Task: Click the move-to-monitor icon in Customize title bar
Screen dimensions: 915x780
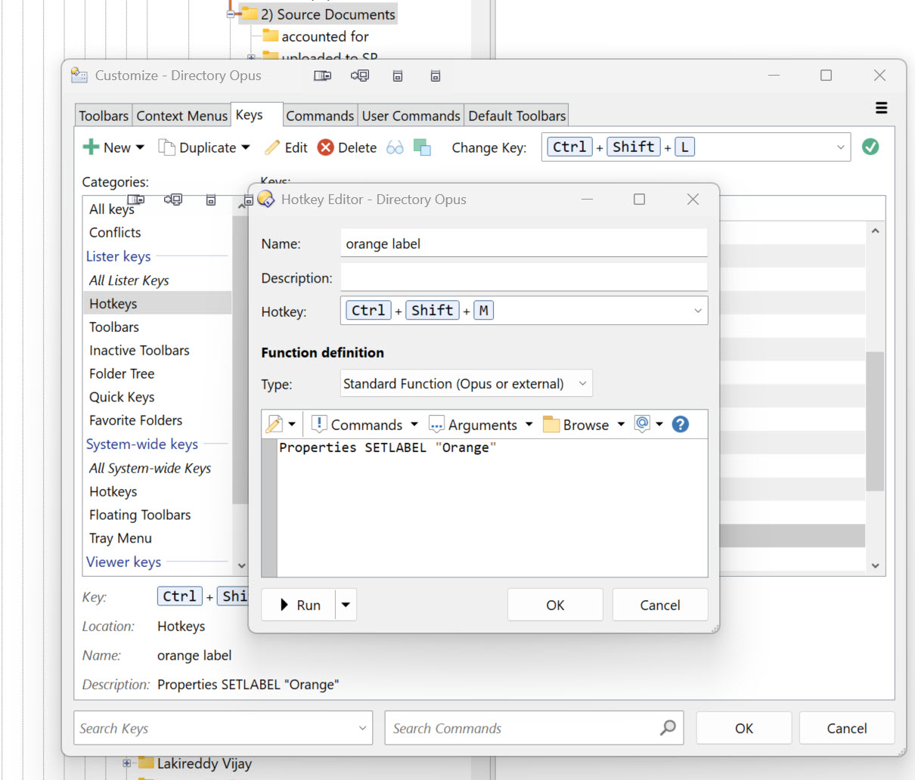Action: [360, 76]
